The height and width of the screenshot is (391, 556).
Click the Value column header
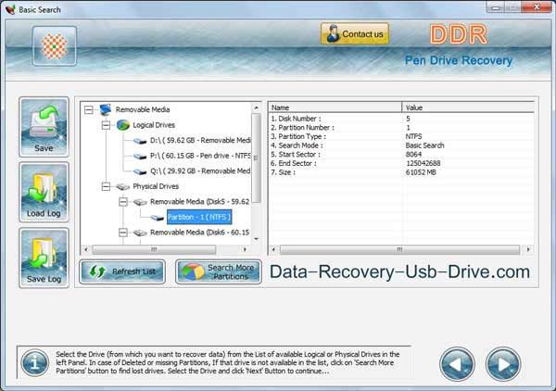[468, 107]
